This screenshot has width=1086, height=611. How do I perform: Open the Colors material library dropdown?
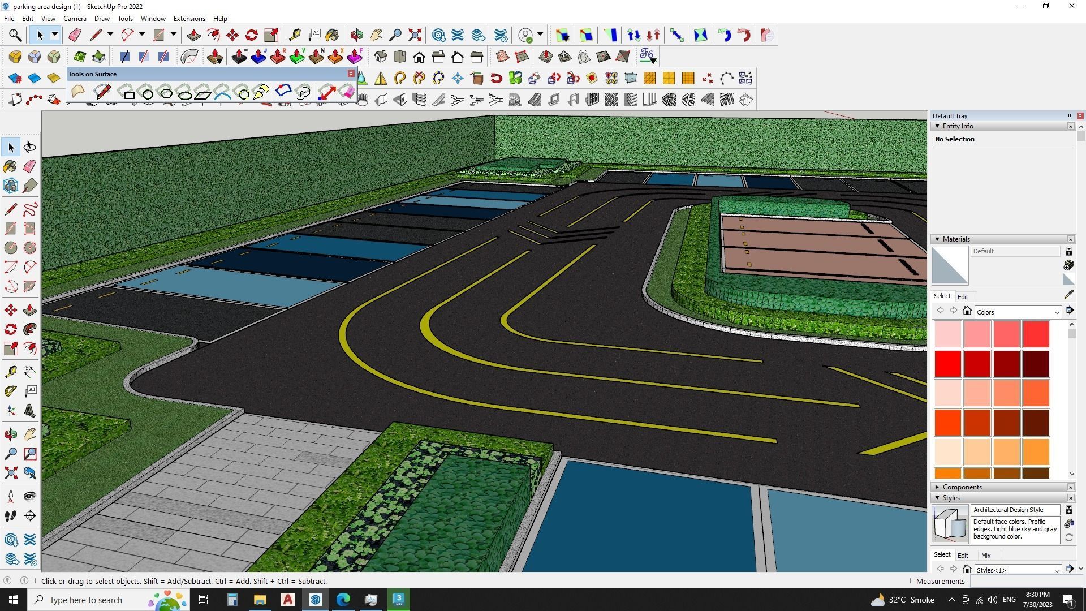(1018, 312)
